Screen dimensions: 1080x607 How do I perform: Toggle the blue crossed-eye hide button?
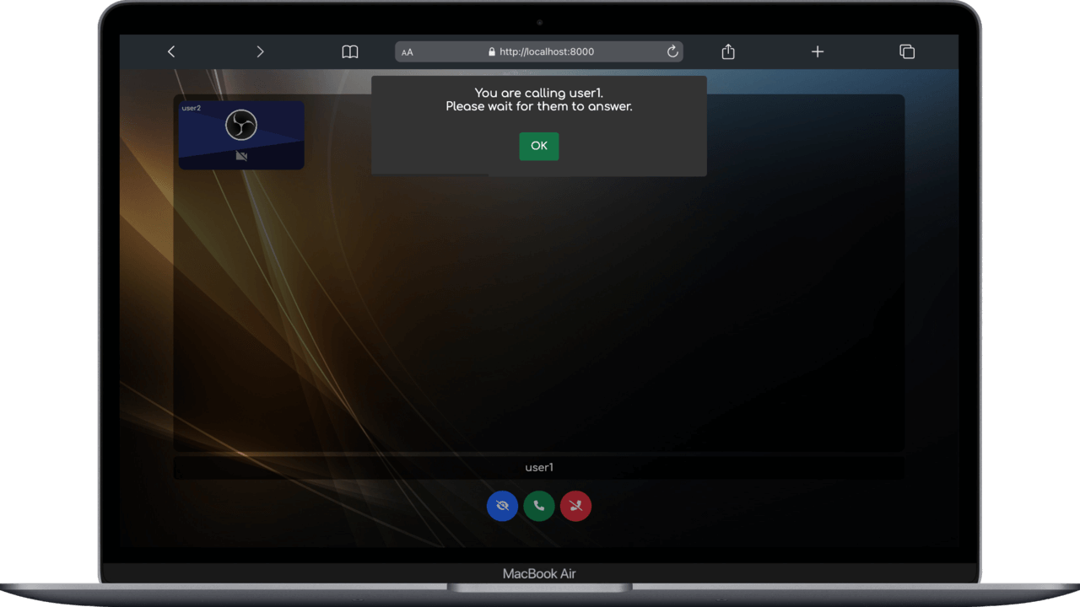502,506
